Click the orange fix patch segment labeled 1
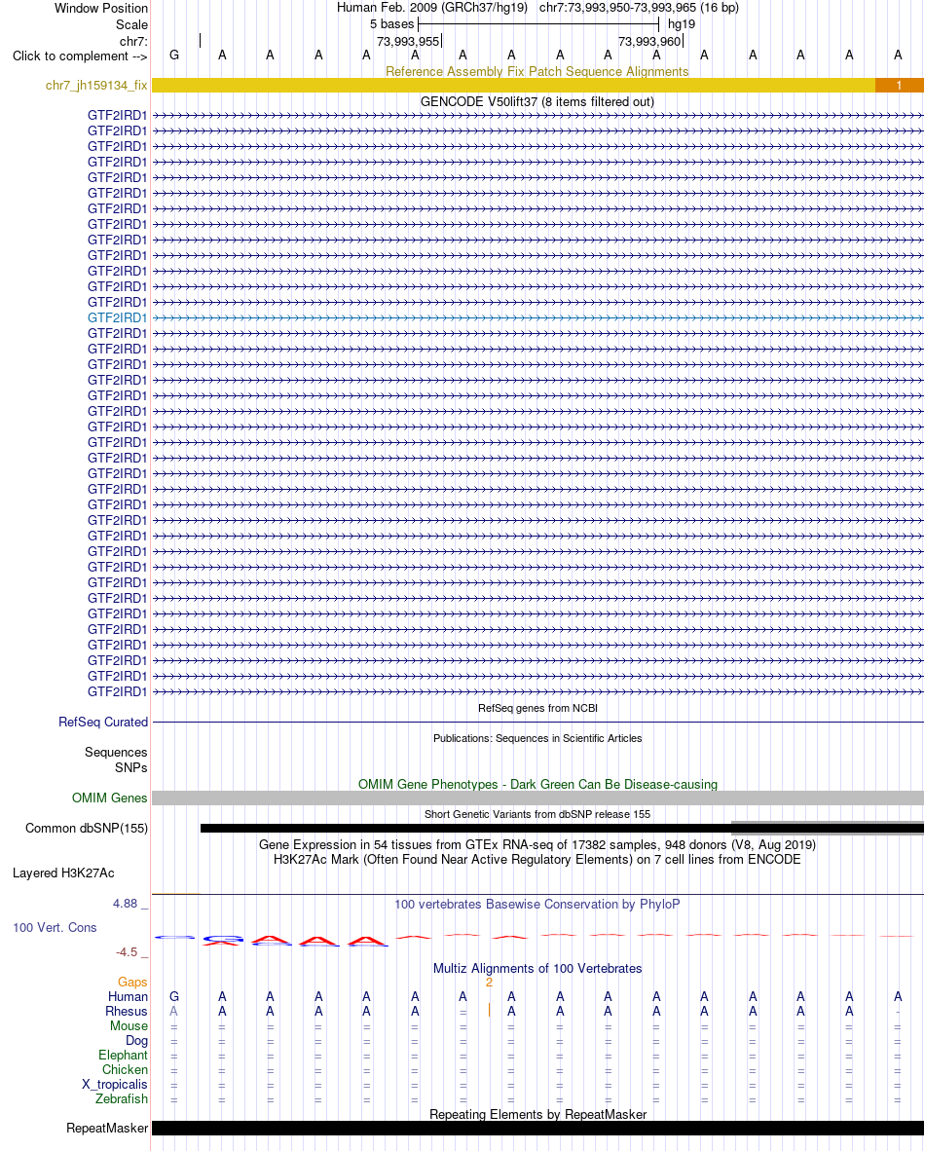 900,85
